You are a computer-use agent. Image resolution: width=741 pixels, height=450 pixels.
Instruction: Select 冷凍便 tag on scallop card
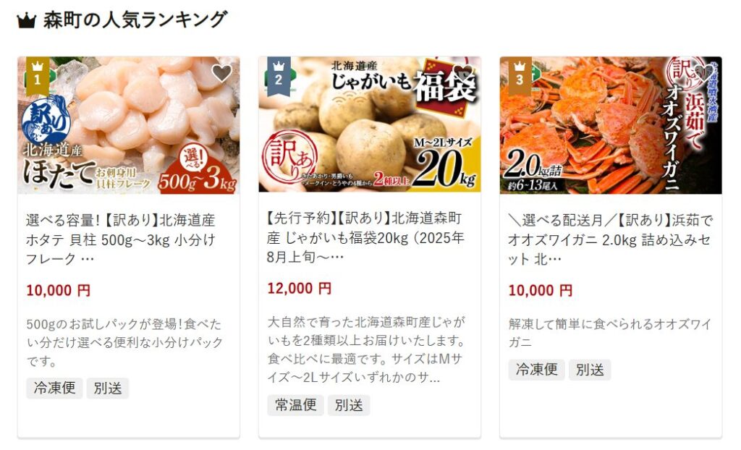coord(54,388)
